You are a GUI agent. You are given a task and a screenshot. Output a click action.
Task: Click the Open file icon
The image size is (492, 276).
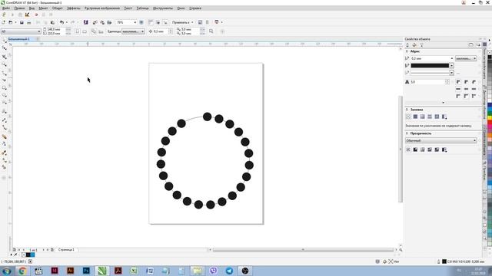(11, 22)
